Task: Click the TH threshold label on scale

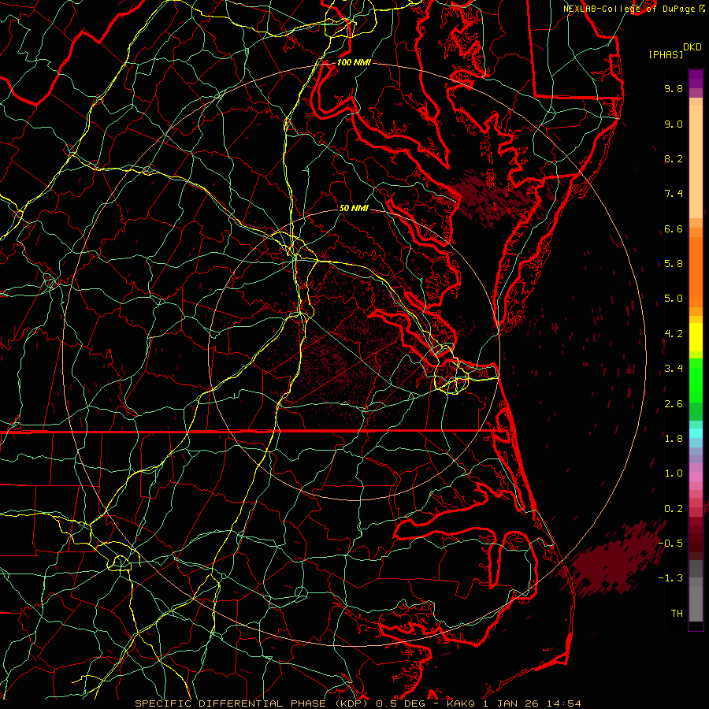Action: 677,614
